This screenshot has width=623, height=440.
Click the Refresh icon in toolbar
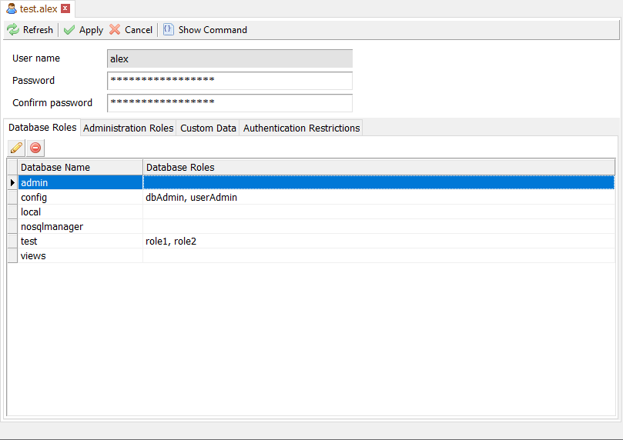point(13,30)
